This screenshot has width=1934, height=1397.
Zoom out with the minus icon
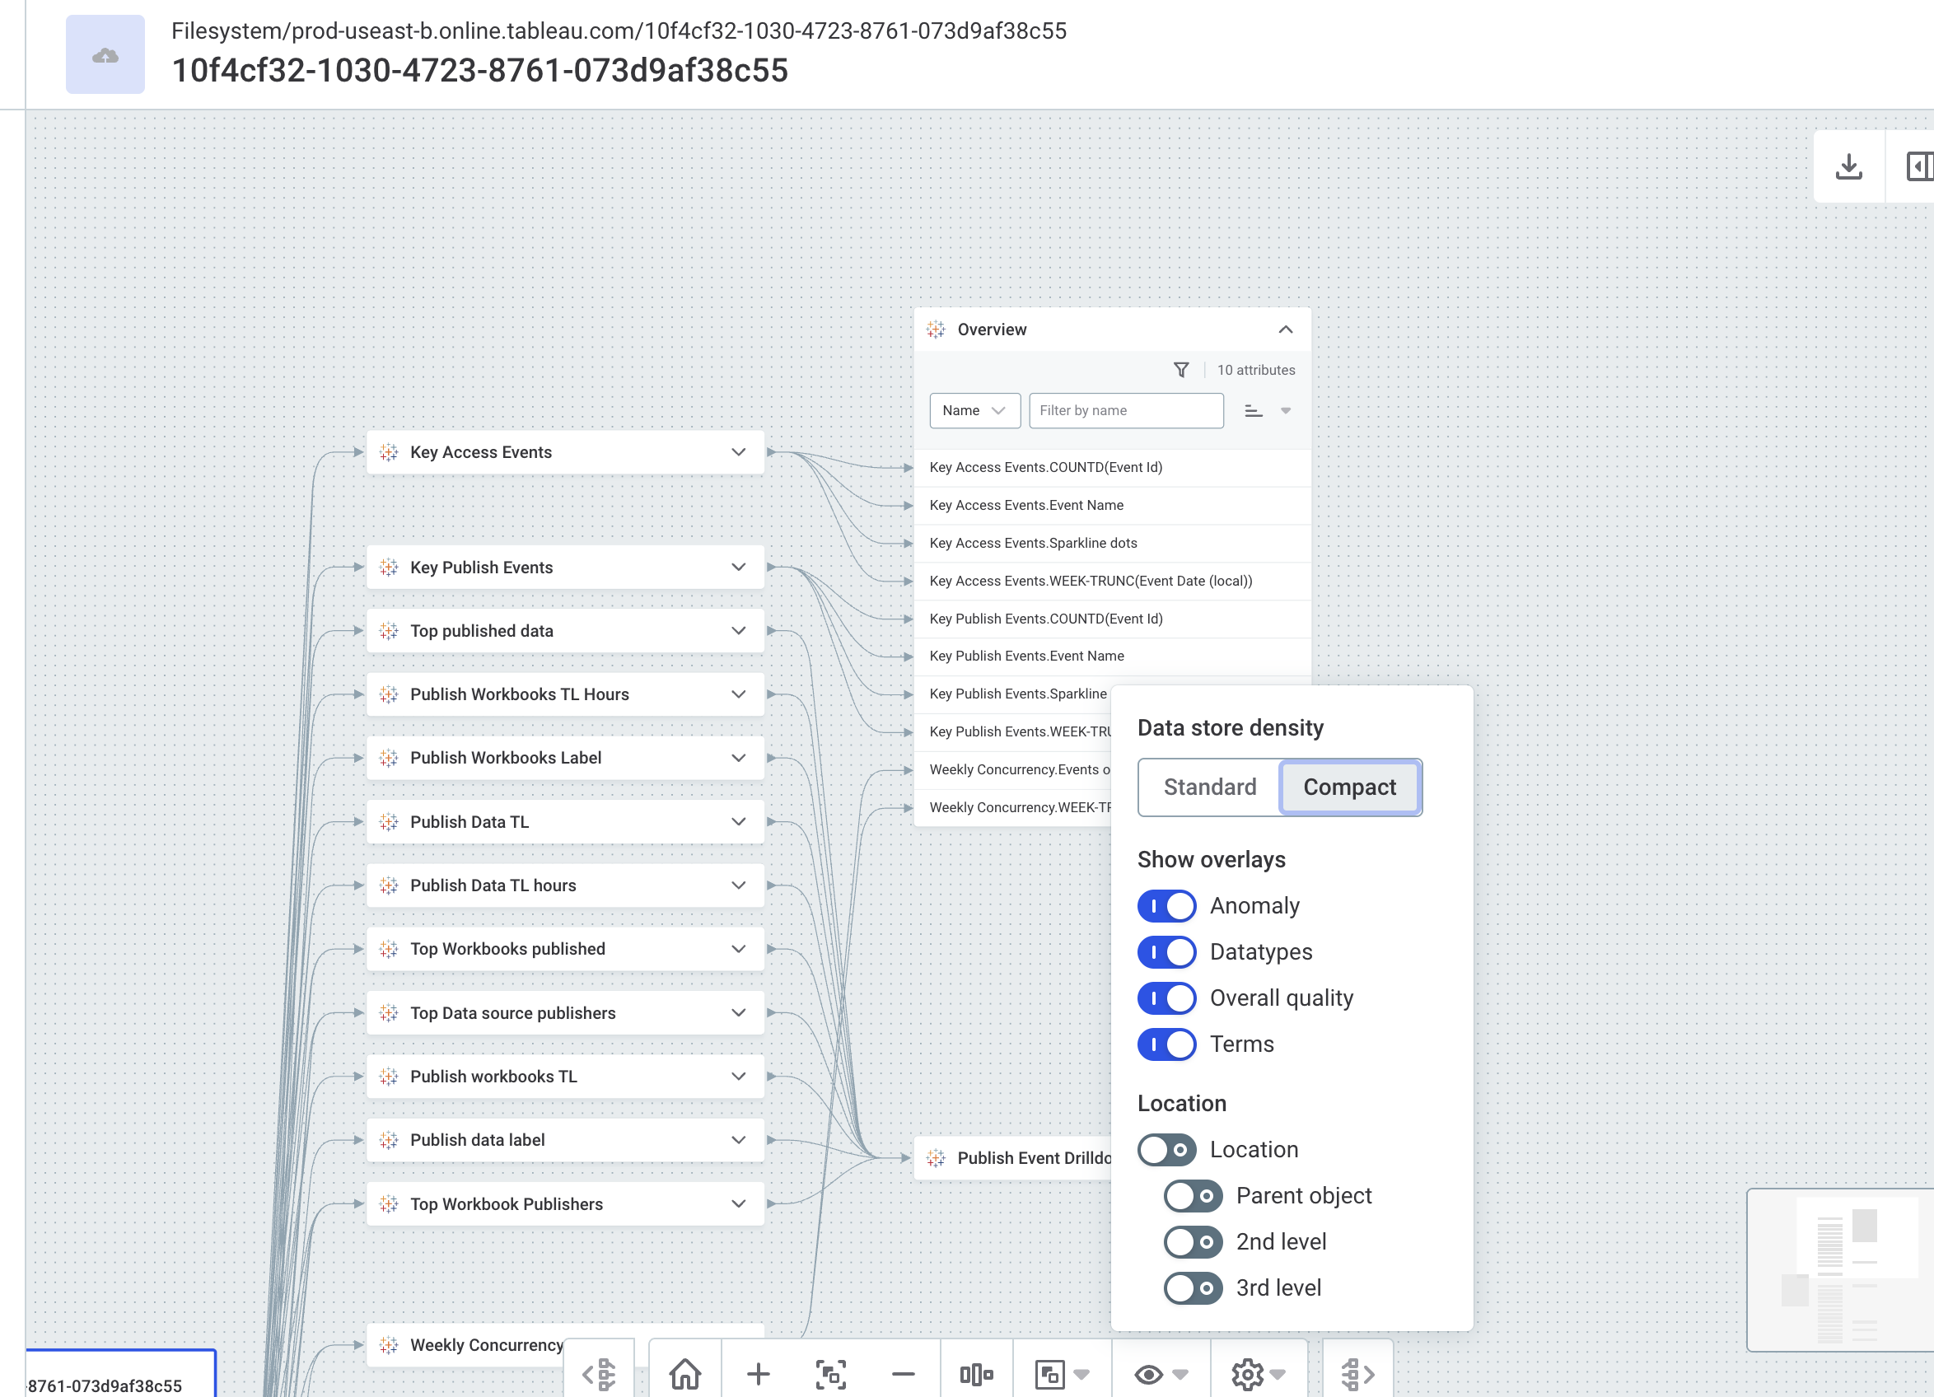[903, 1374]
